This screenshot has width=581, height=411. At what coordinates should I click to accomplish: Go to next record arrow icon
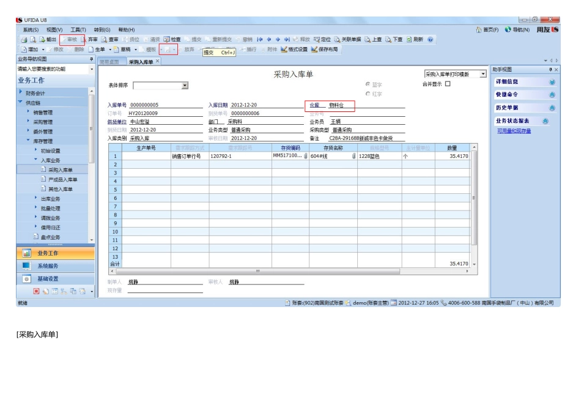coord(278,39)
